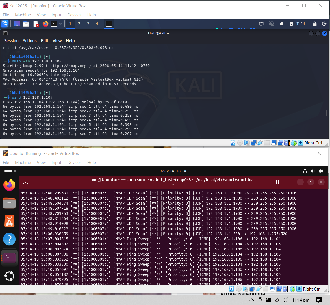The image size is (330, 305).
Task: Click shared folders icon in Ubuntu VM status bar
Action: 265,289
